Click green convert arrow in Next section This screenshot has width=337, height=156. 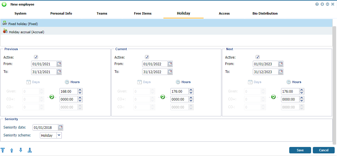point(273,97)
